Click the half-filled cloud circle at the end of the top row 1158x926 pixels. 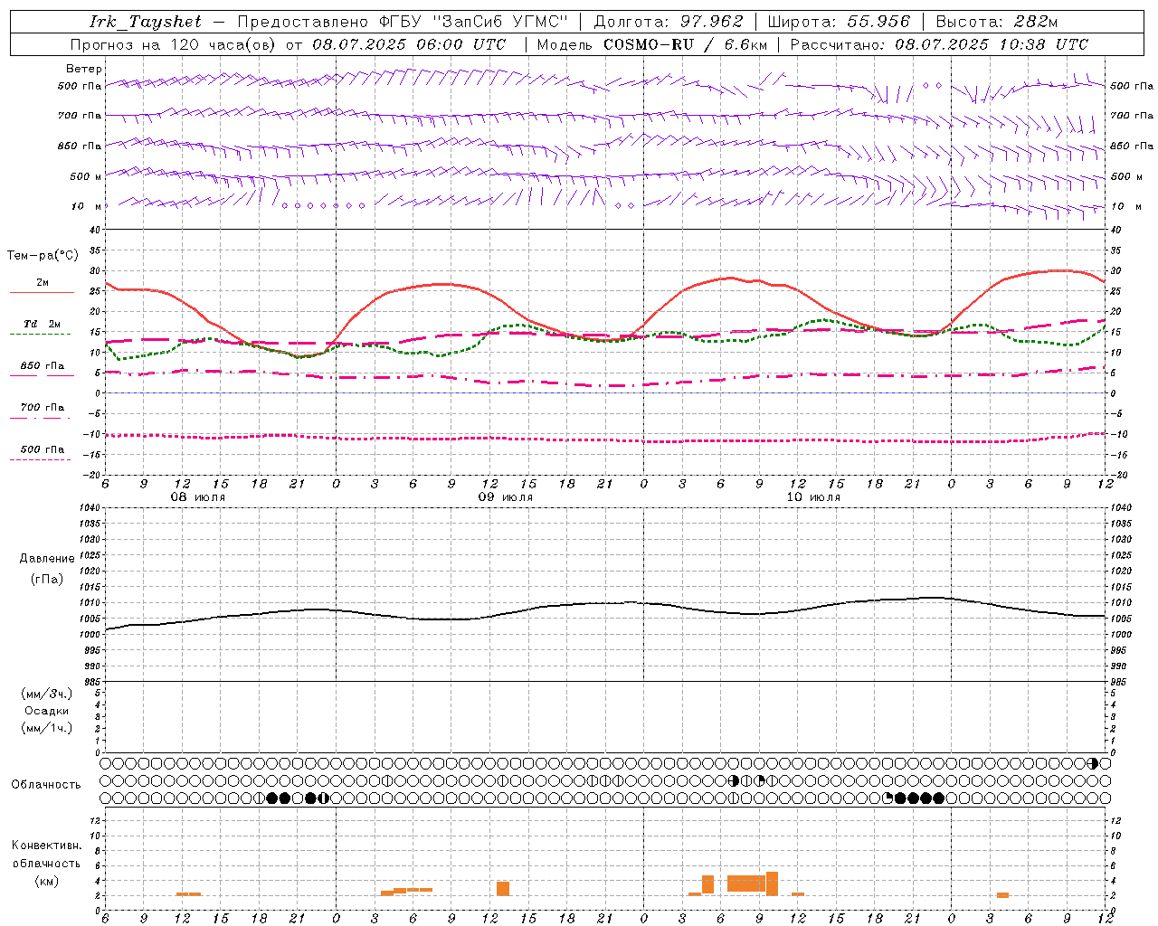(x=1093, y=764)
